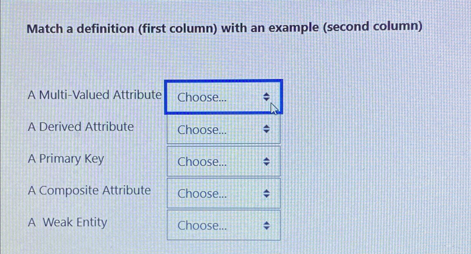Screen dimensions: 471x254
Task: Open the Derived Attribute dropdown
Action: click(x=223, y=130)
